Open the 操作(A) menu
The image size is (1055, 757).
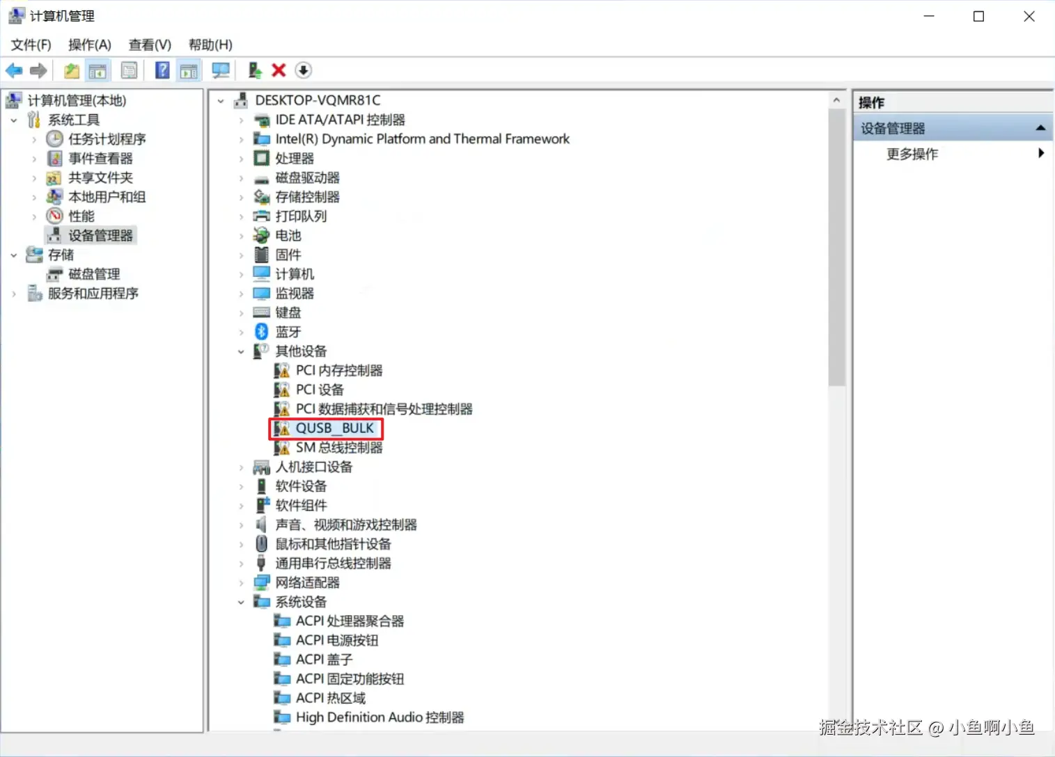point(90,45)
